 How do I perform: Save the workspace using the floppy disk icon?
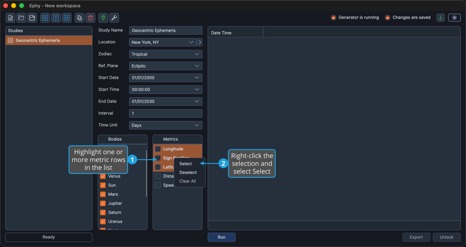click(x=32, y=18)
